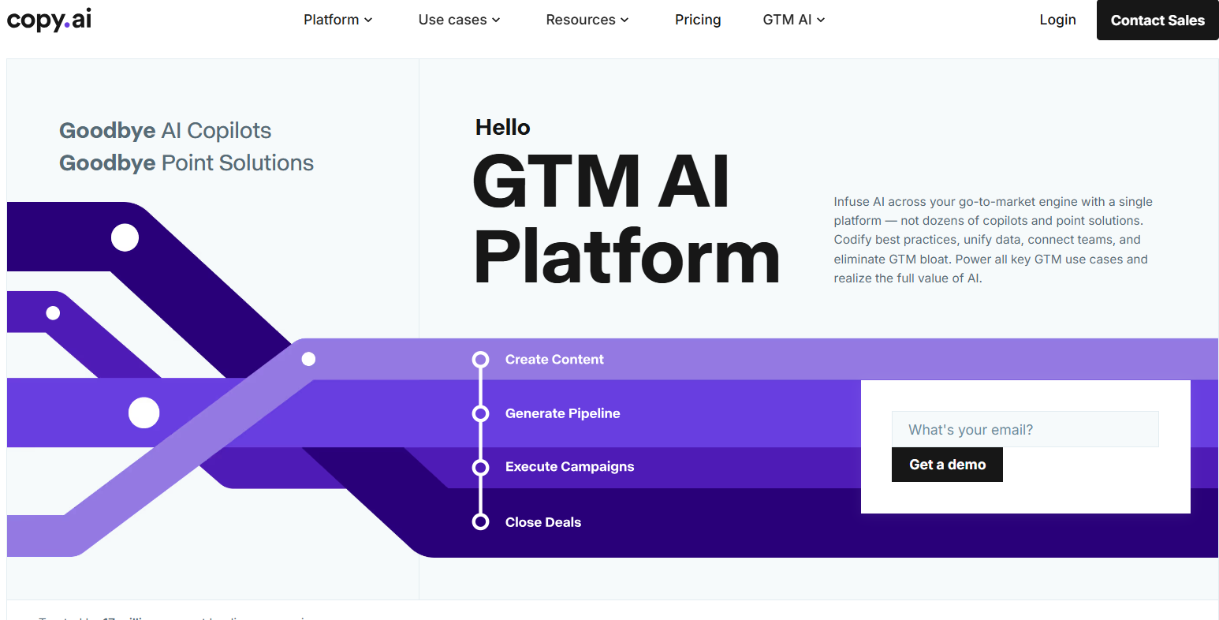
Task: Open the Resources dropdown menu
Action: click(x=587, y=20)
